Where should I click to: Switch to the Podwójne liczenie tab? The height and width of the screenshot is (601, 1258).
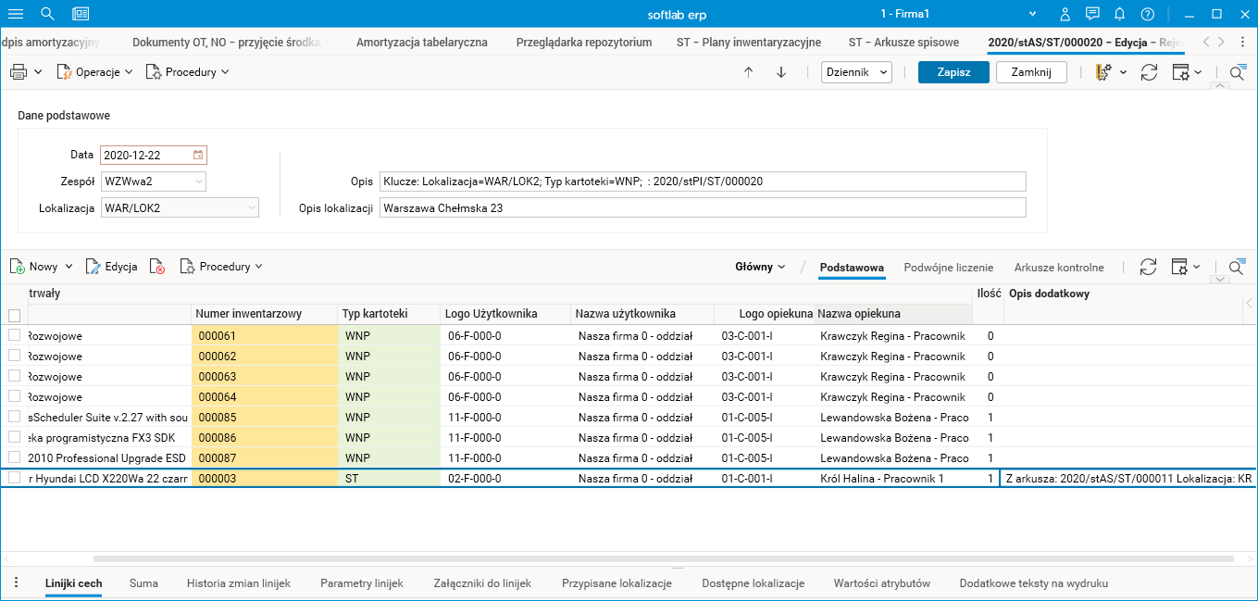(948, 268)
